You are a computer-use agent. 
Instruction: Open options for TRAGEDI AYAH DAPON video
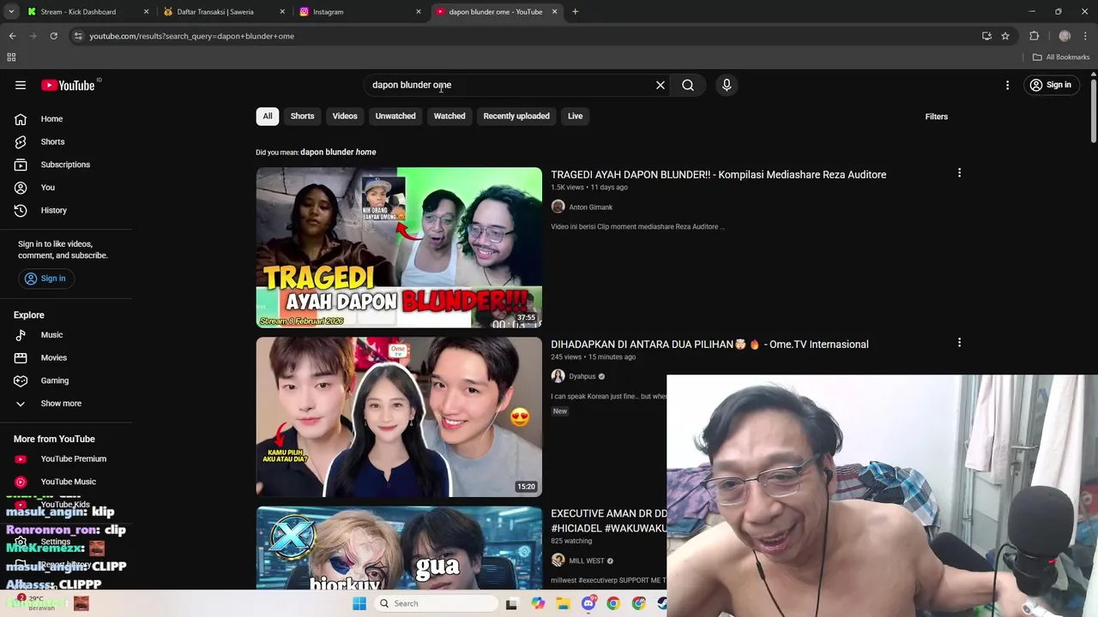[x=959, y=173]
